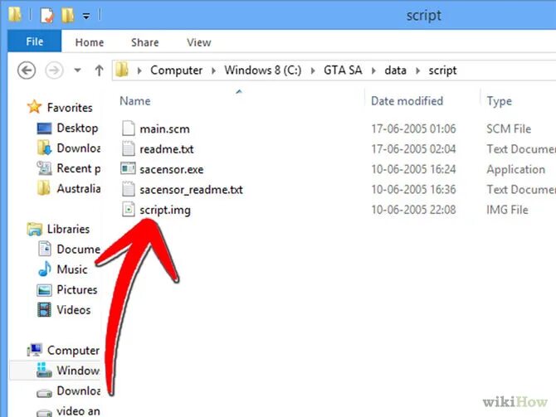Viewport: 556px width, 417px height.
Task: Open the Documents library
Action: pos(78,249)
